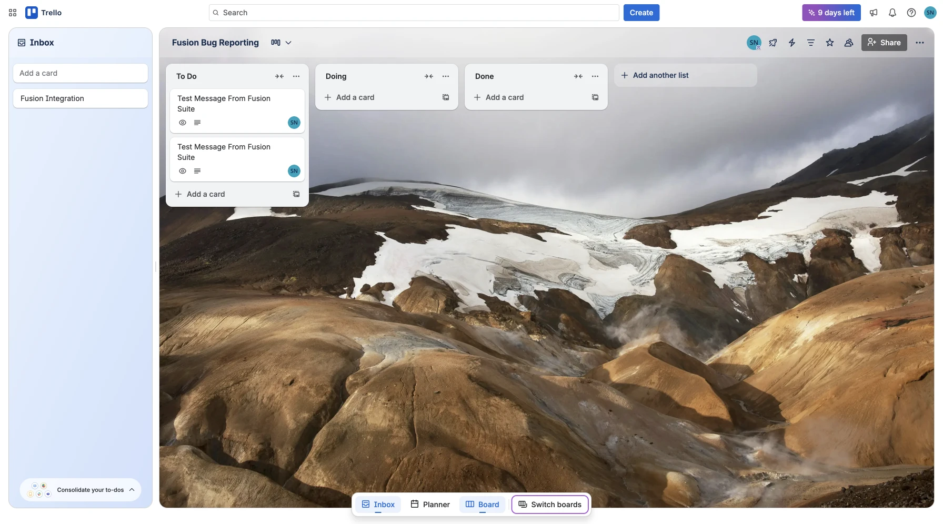Open the help question mark icon
Image resolution: width=943 pixels, height=524 pixels.
click(x=911, y=13)
